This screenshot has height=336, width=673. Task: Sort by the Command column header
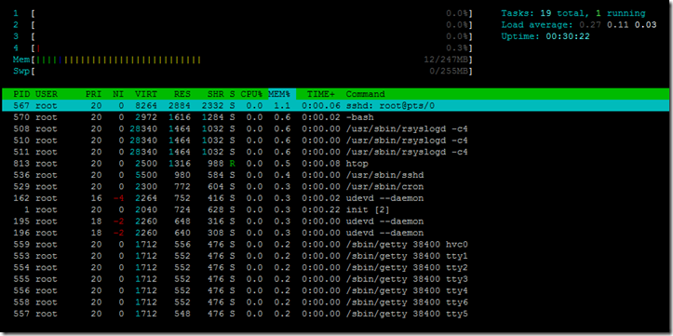coord(366,94)
